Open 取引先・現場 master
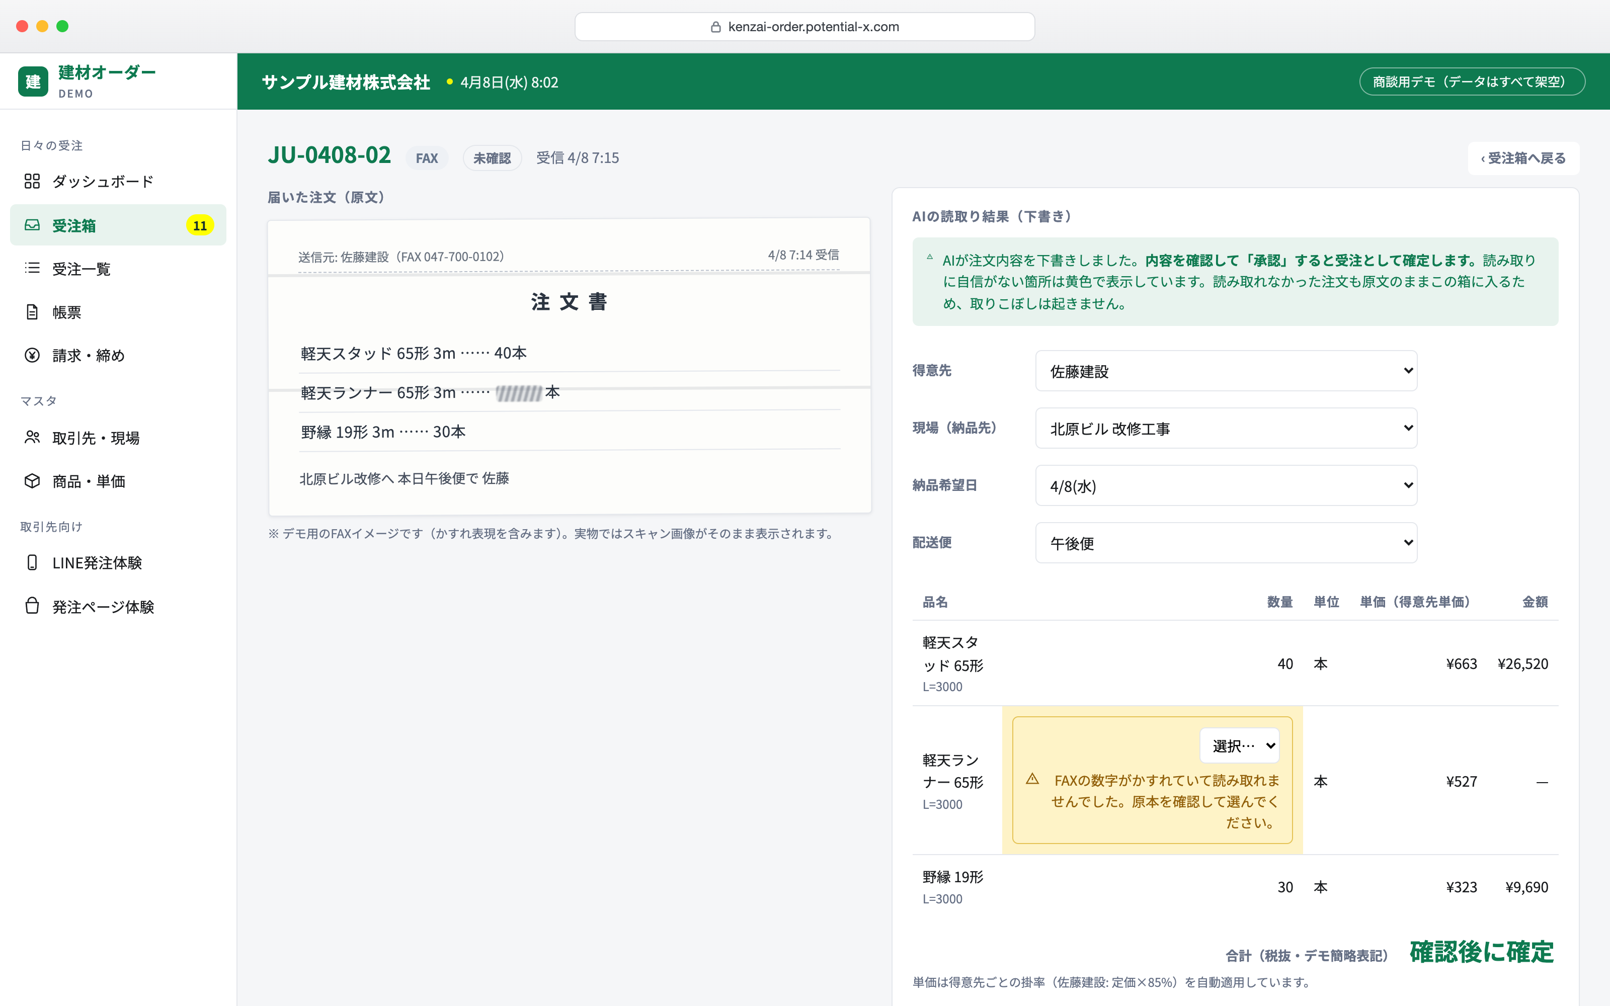This screenshot has height=1006, width=1610. click(x=118, y=437)
